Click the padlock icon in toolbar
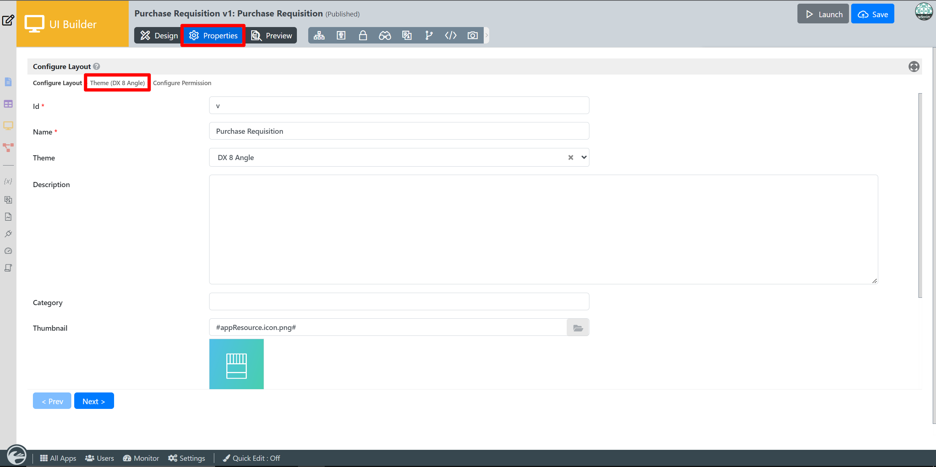Image resolution: width=936 pixels, height=467 pixels. tap(363, 35)
